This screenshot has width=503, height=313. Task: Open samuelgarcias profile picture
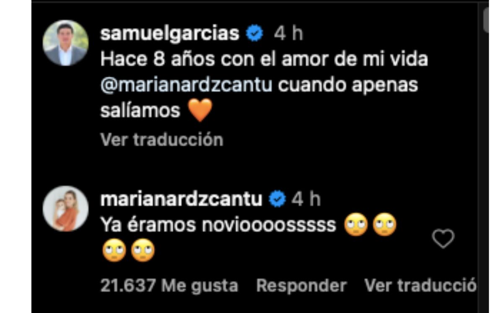66,43
